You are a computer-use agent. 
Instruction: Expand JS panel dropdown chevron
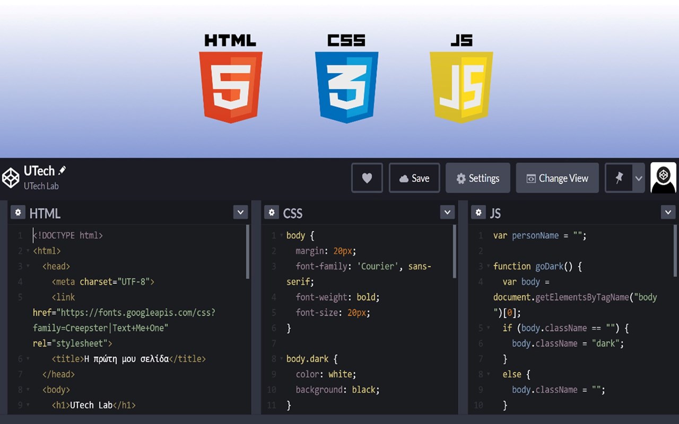point(668,213)
